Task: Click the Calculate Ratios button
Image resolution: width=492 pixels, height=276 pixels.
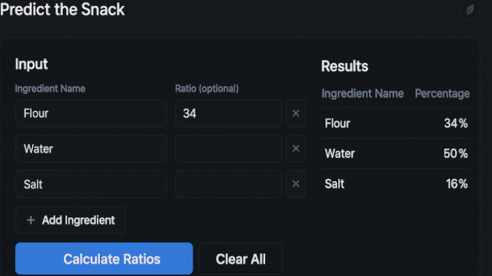Action: pos(104,258)
